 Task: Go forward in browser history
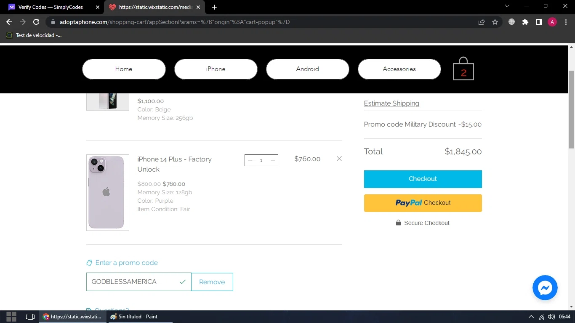pos(23,22)
